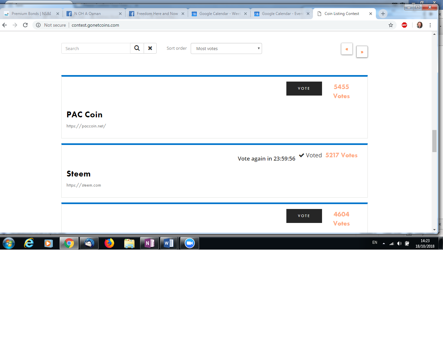Click the 5217 Votes count
This screenshot has width=443, height=351.
[x=341, y=155]
